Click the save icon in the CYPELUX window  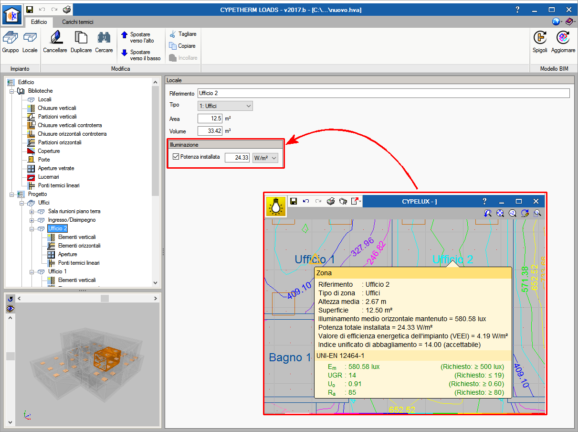(x=294, y=201)
